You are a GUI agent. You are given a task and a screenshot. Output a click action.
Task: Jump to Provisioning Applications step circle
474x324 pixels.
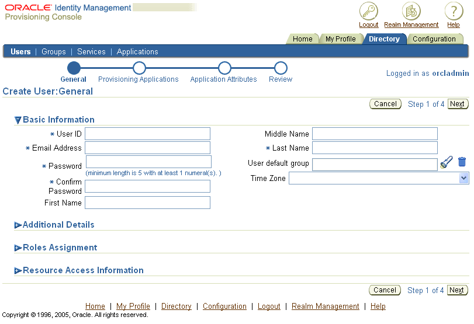[139, 68]
